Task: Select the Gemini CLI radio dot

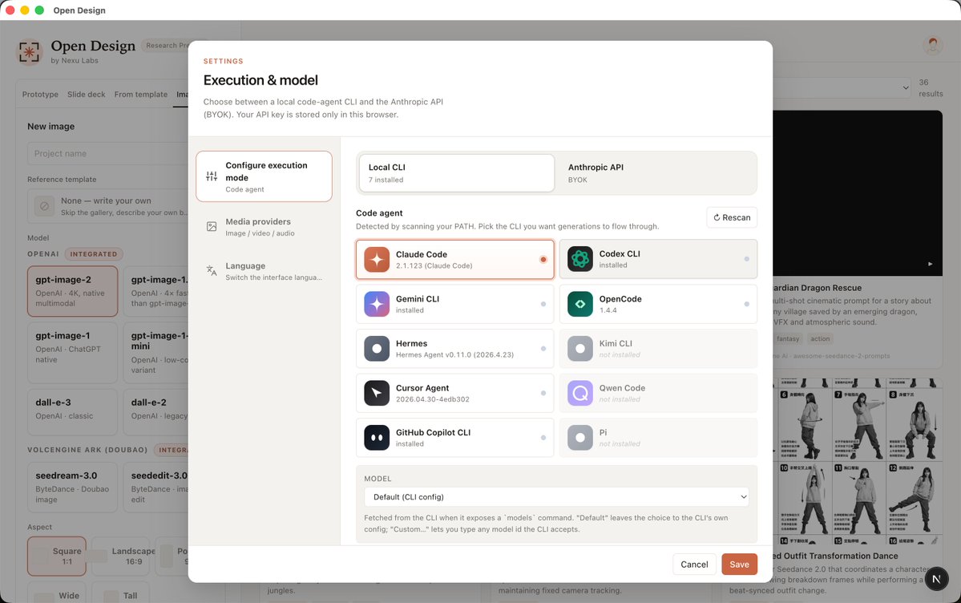Action: [x=543, y=304]
